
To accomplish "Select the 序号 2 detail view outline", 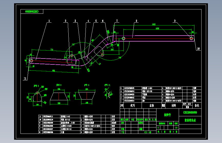I will point(37,97).
